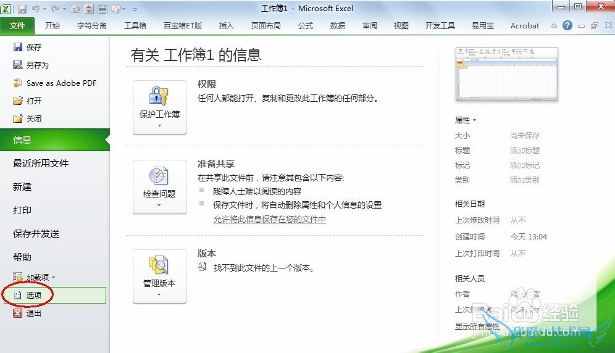Switch to the 插入 tab

pyautogui.click(x=227, y=26)
